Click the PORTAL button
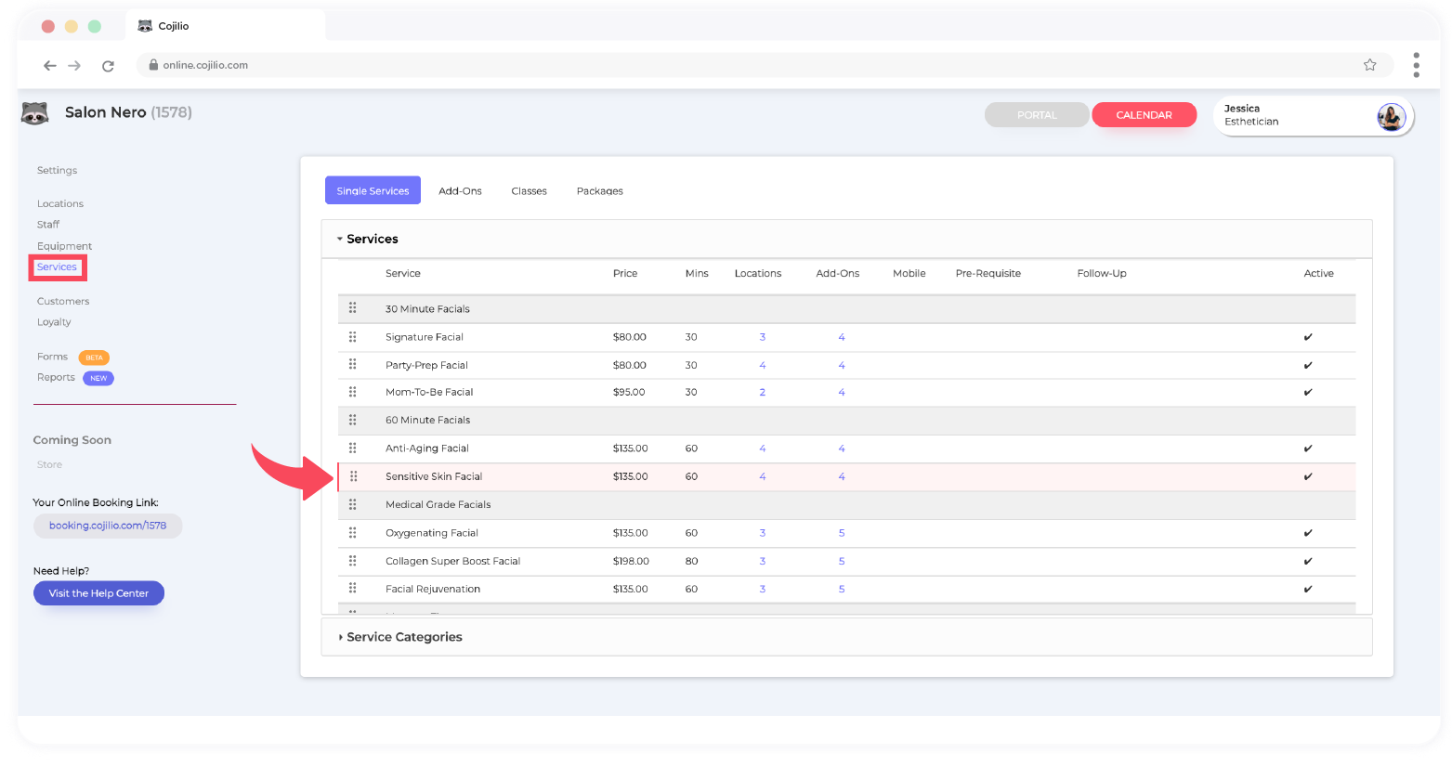1452x780 pixels. point(1037,115)
